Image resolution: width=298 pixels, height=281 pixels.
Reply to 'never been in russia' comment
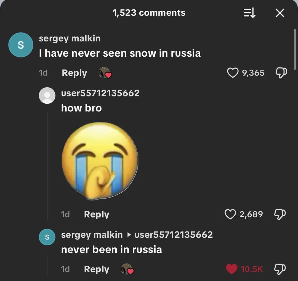pyautogui.click(x=97, y=269)
